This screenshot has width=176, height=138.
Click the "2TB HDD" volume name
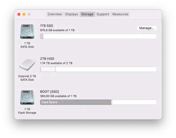(47, 59)
